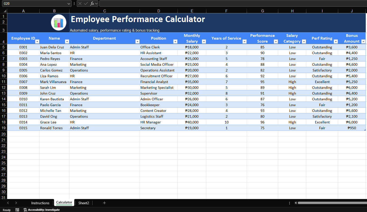Click the Insert Function fx icon

[x=92, y=4]
